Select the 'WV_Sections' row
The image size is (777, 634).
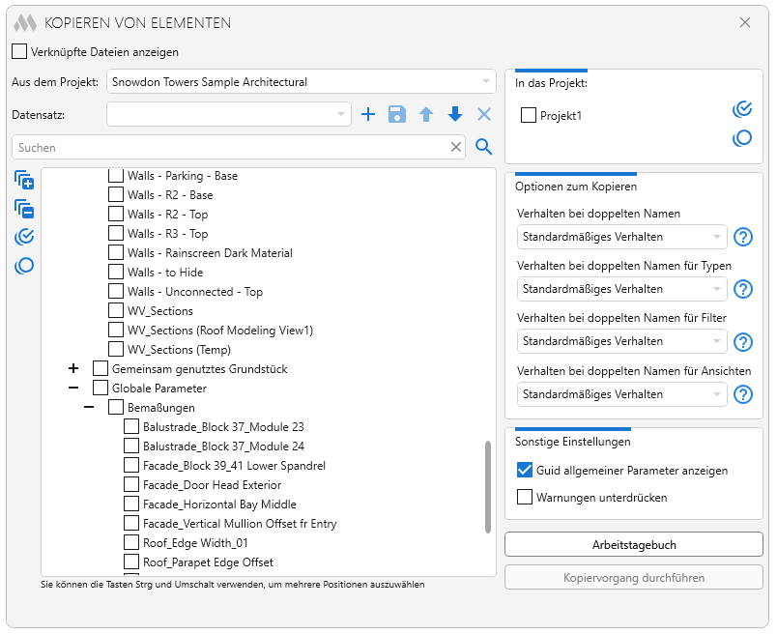[x=160, y=311]
